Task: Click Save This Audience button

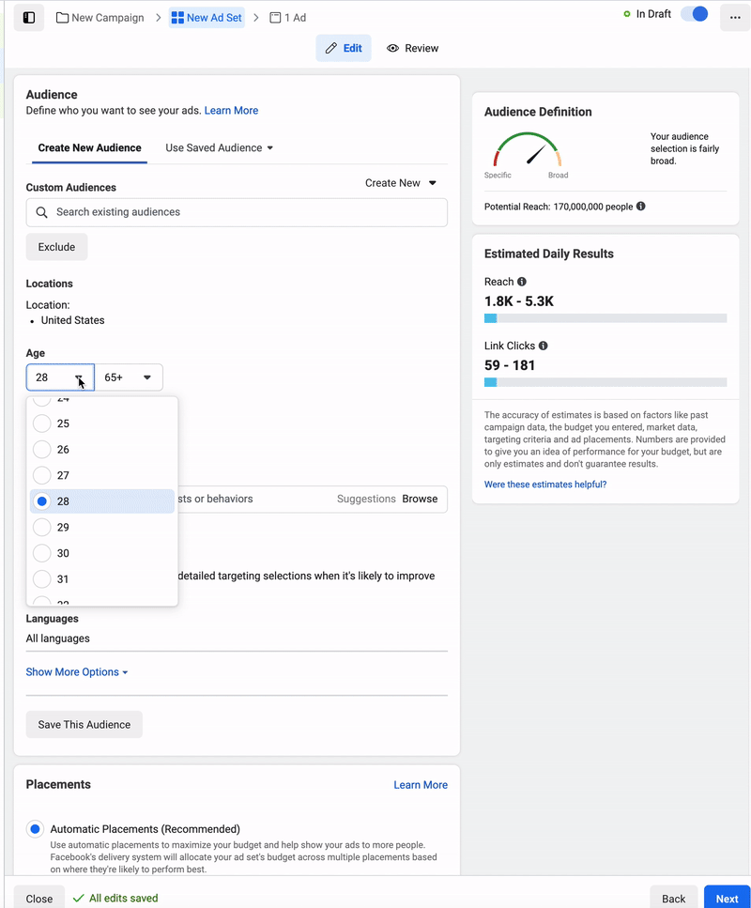Action: [84, 725]
